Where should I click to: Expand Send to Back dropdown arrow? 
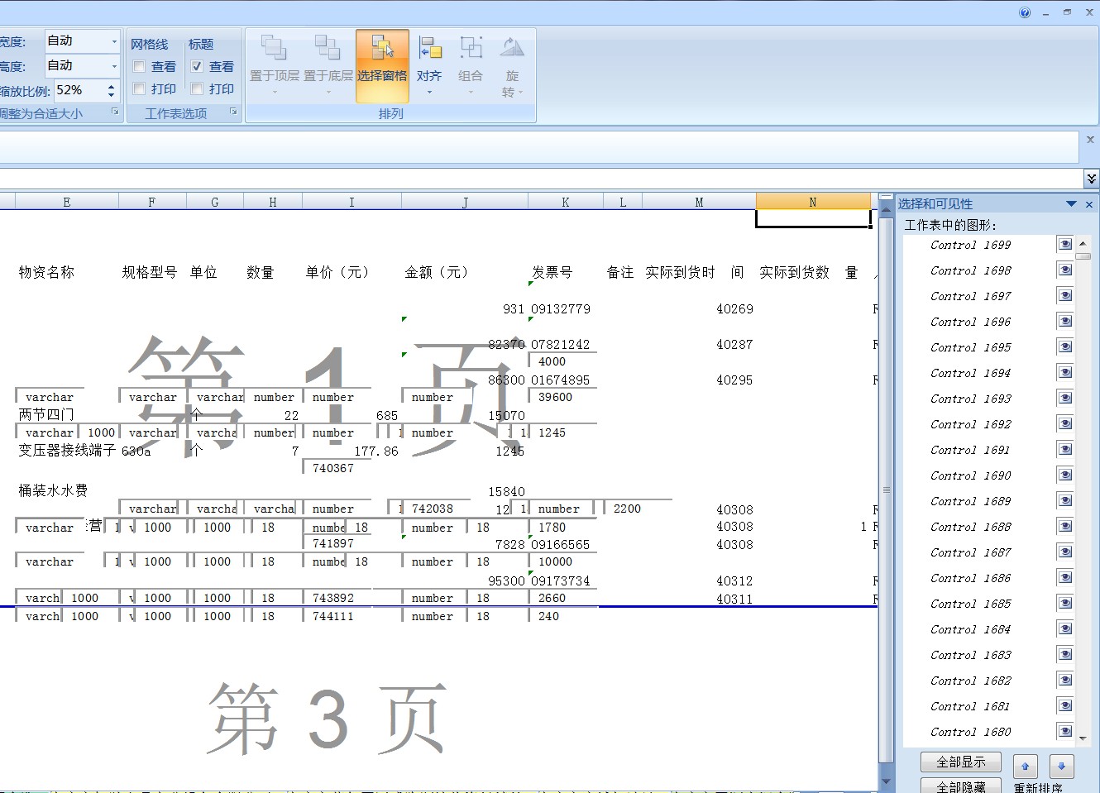[x=328, y=92]
